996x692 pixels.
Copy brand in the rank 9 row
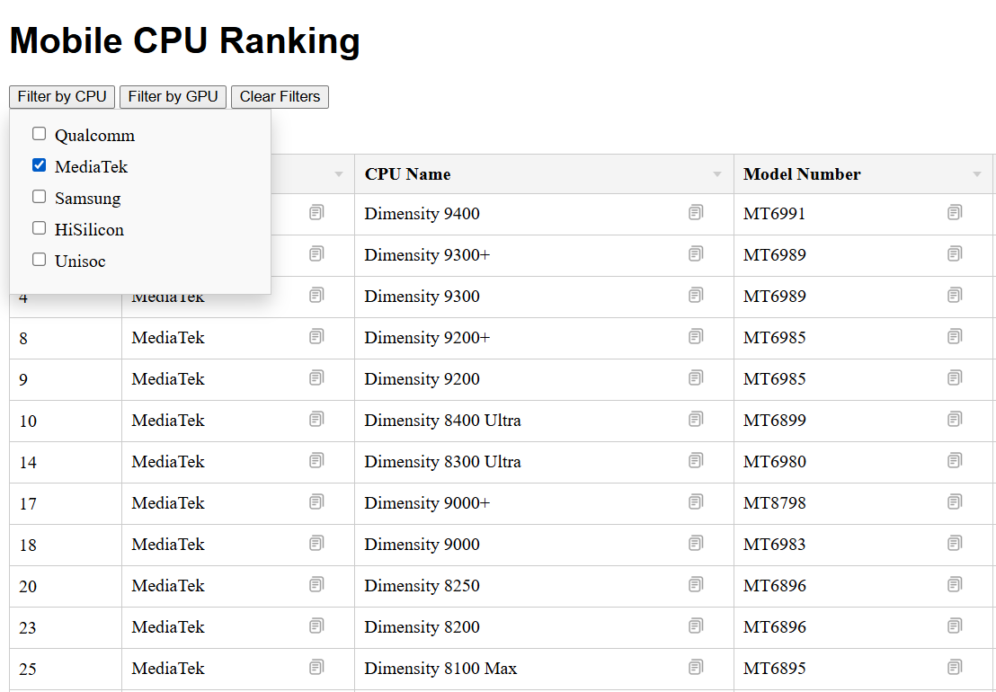coord(316,378)
